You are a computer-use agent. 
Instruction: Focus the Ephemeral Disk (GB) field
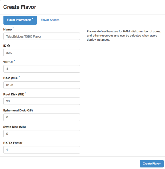click(x=42, y=117)
